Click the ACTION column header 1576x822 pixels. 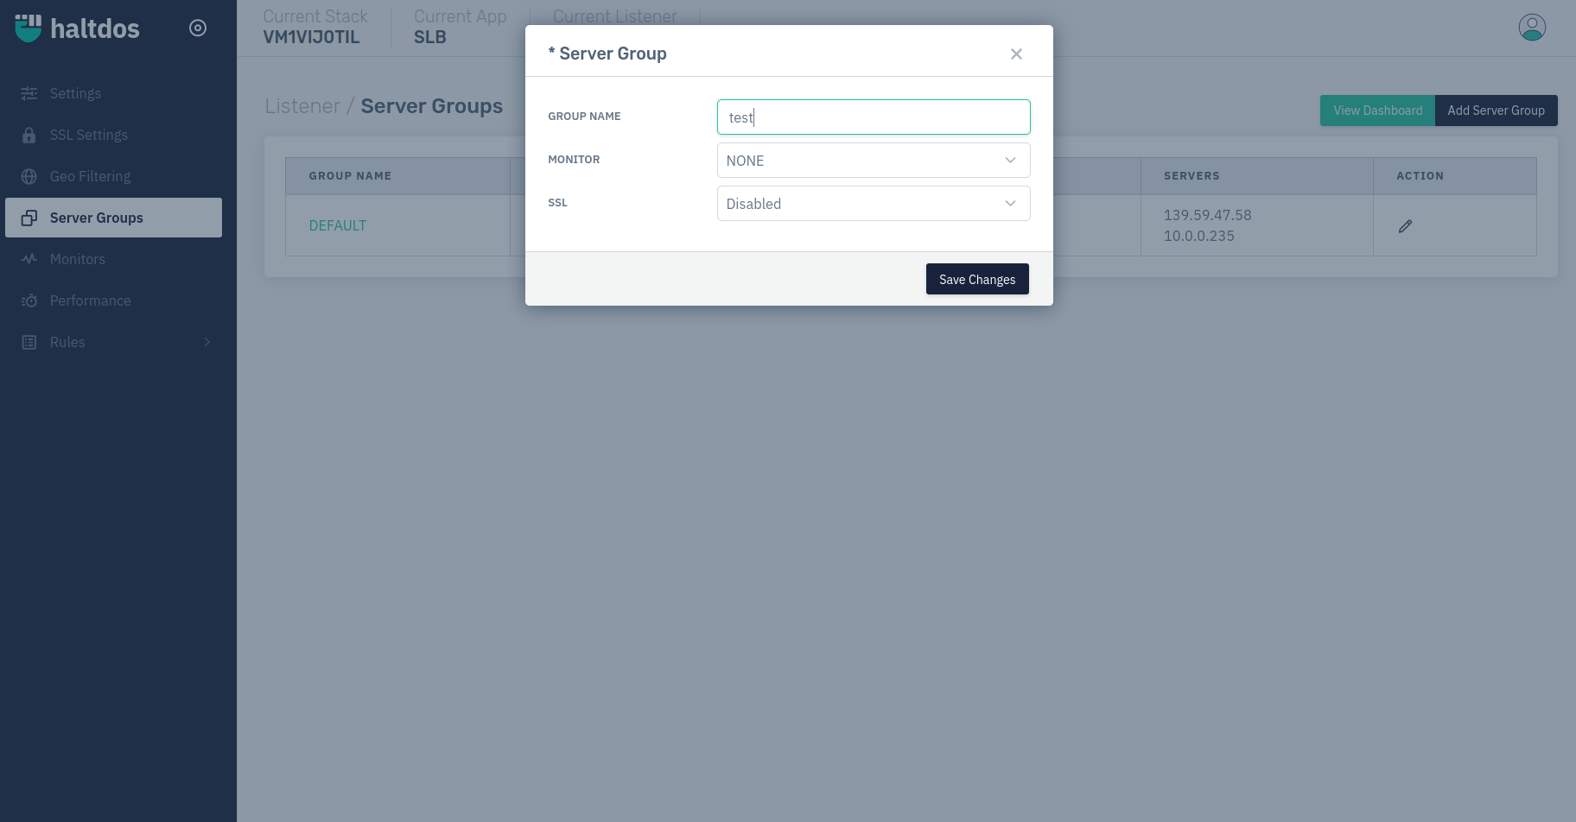pyautogui.click(x=1420, y=176)
